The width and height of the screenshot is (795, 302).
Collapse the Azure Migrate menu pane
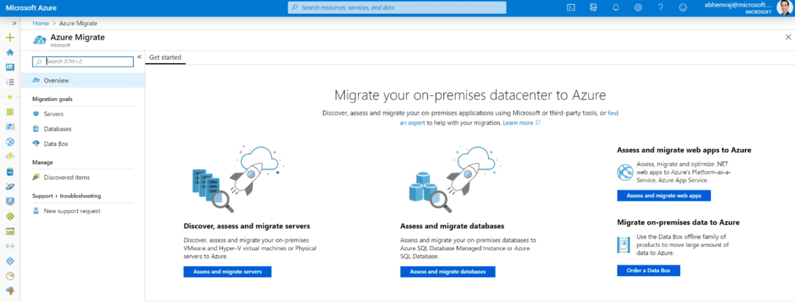139,57
